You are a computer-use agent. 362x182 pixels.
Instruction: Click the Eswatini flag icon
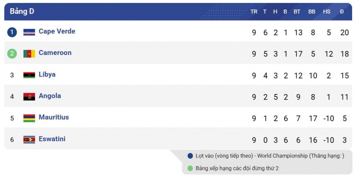pos(29,140)
